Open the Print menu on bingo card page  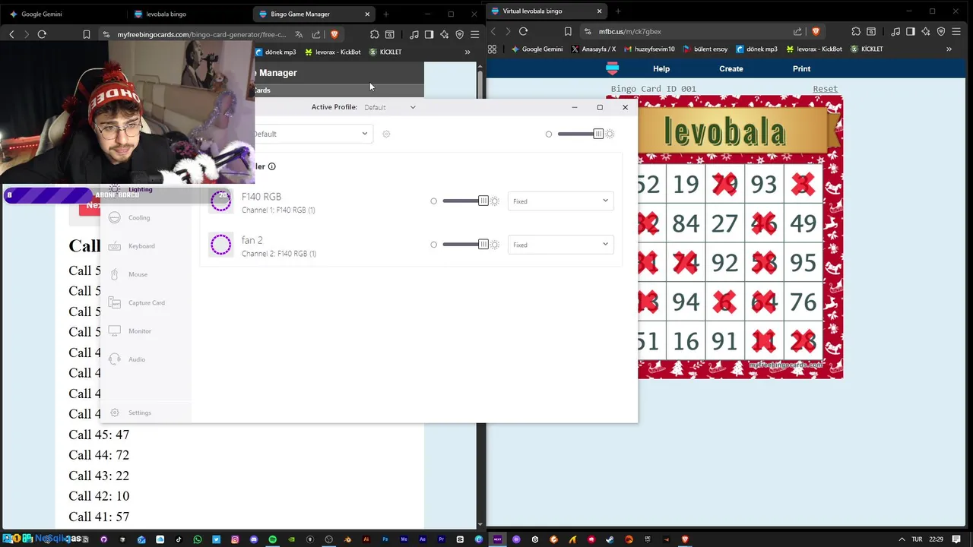click(801, 68)
